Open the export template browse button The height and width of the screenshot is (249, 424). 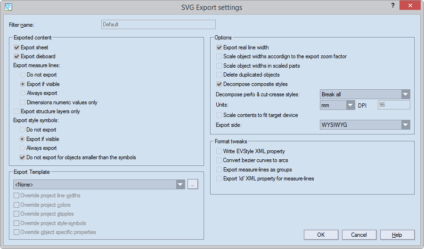click(x=192, y=185)
